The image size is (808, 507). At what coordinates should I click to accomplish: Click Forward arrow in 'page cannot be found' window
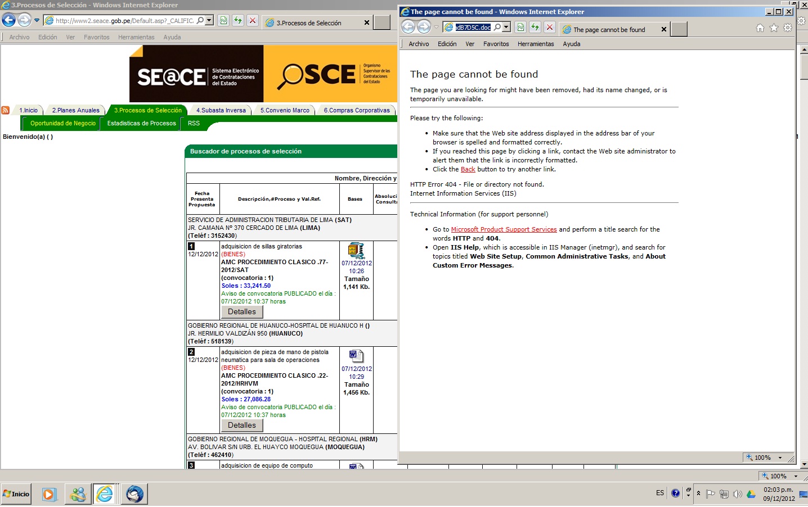point(424,27)
